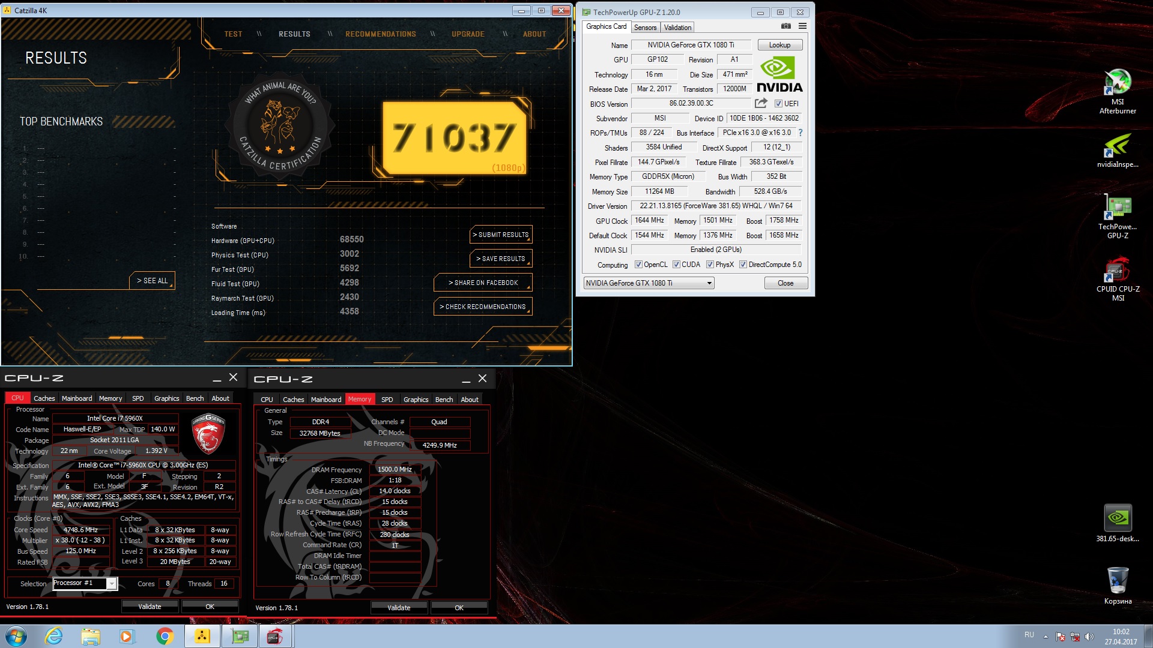Viewport: 1153px width, 648px height.
Task: Toggle the CUDA checkbox
Action: (x=676, y=265)
